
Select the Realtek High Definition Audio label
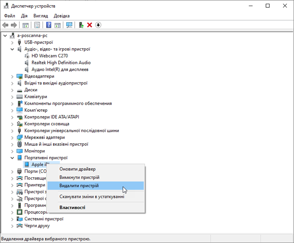pos(61,63)
